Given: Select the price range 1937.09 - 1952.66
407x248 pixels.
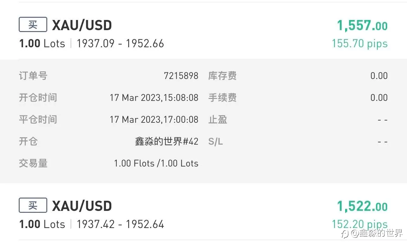Looking at the screenshot, I should click(120, 43).
